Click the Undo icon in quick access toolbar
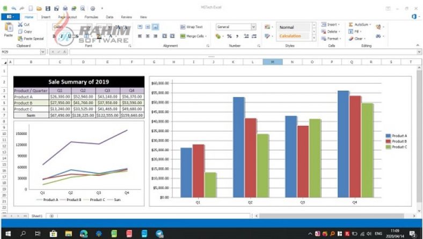This screenshot has width=423, height=239. pyautogui.click(x=13, y=9)
